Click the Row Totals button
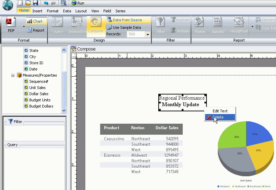Screen dimensions: 276x190 (x=265, y=27)
